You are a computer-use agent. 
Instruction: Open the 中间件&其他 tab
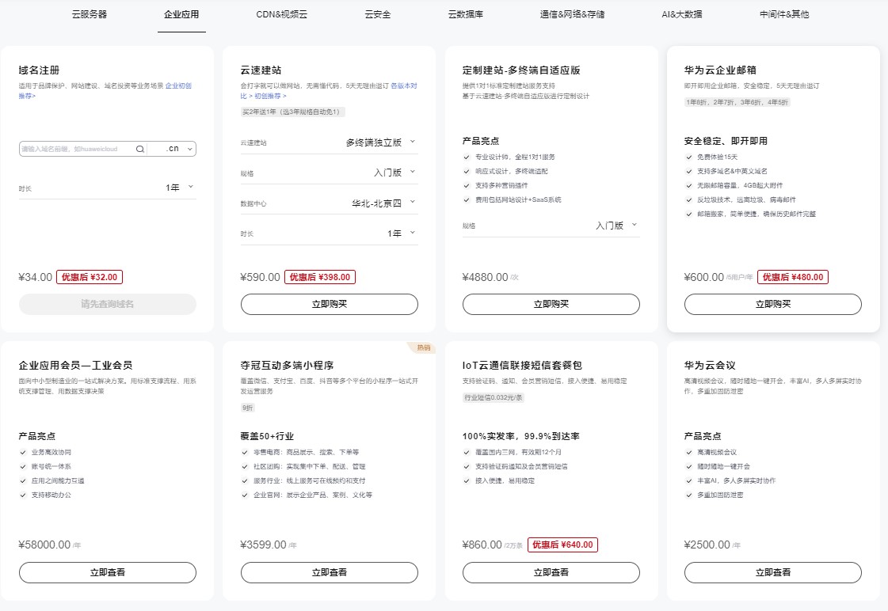pos(784,14)
